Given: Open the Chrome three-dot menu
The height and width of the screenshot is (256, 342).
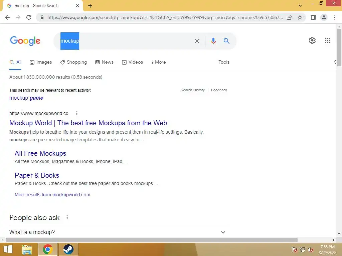Looking at the screenshot, I should coord(335,17).
